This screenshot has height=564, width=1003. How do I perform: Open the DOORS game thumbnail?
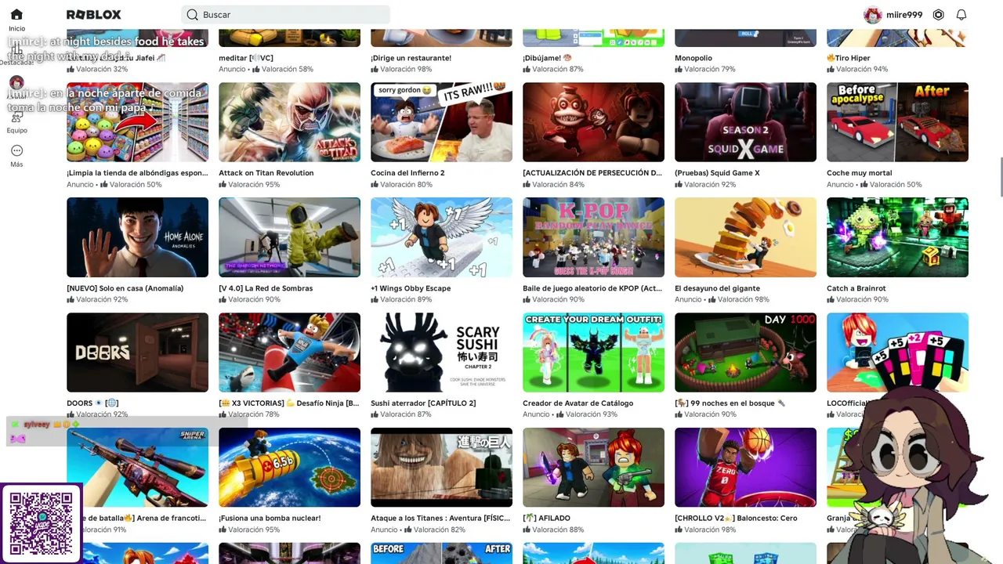[137, 352]
